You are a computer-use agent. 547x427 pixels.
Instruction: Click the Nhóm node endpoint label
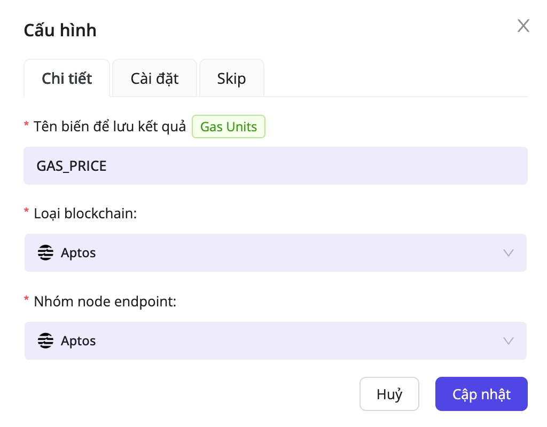pos(105,302)
